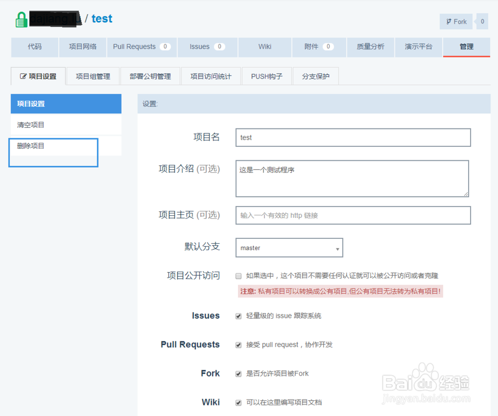Open the 质量分析 tab

click(x=371, y=47)
